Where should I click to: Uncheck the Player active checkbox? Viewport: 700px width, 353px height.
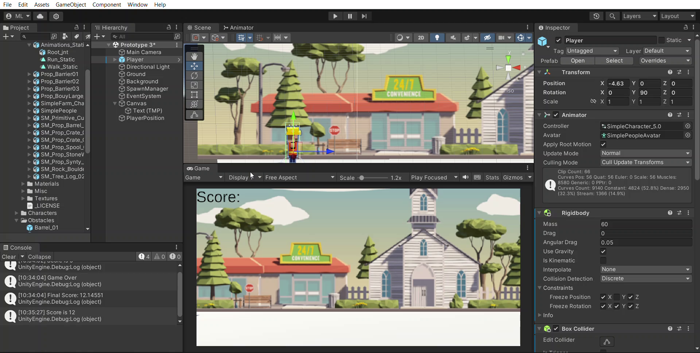point(558,40)
